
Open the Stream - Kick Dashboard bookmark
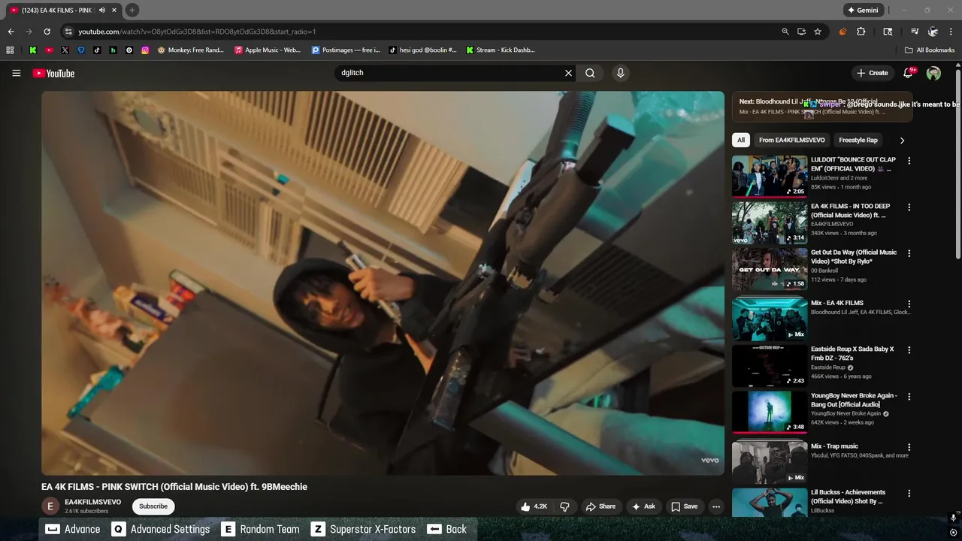(501, 50)
